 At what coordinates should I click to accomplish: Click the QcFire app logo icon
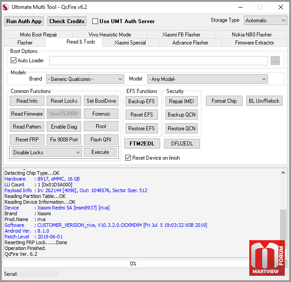tap(6, 7)
